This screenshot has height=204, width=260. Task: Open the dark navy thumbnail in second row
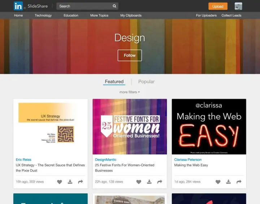pyautogui.click(x=209, y=199)
